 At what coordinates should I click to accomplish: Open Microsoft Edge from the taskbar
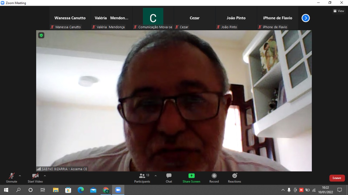[81, 190]
